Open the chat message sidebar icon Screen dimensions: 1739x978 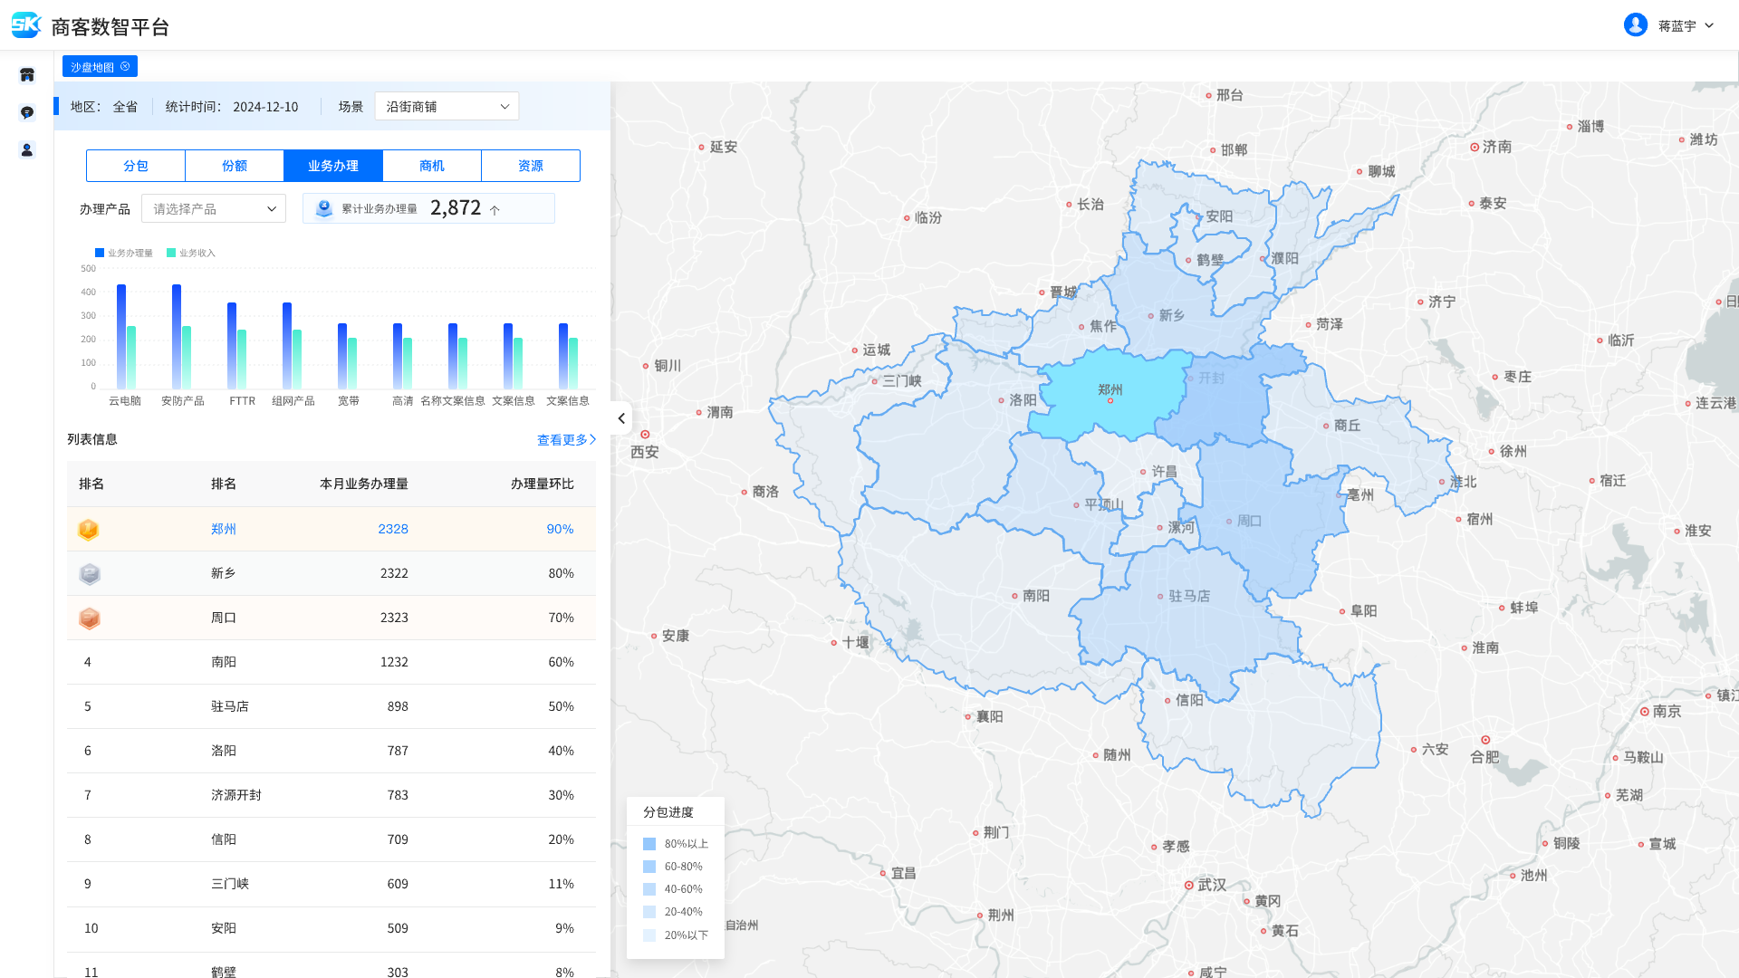point(27,112)
